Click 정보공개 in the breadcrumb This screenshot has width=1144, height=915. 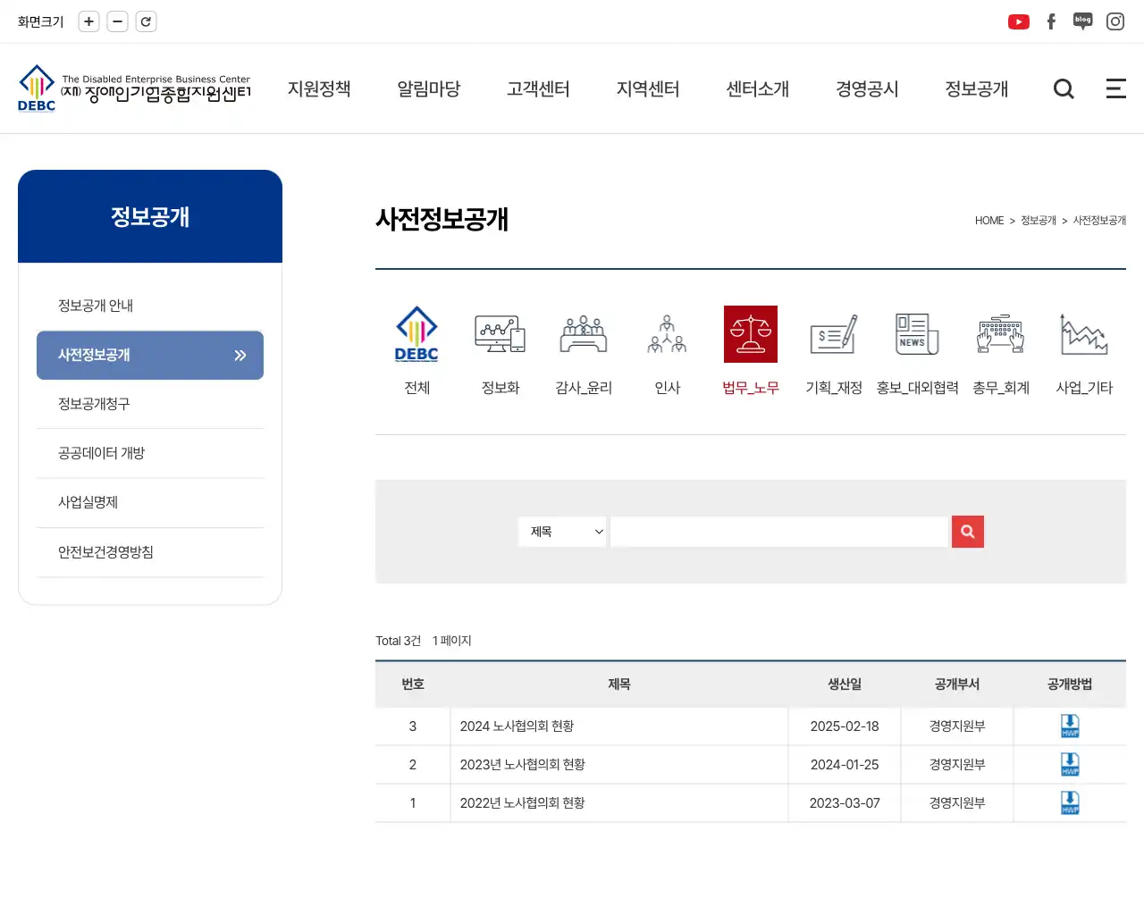point(1039,221)
